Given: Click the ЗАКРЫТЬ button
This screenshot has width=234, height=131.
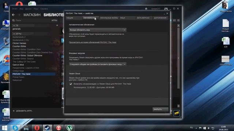Looking at the screenshot, I should [x=161, y=109].
